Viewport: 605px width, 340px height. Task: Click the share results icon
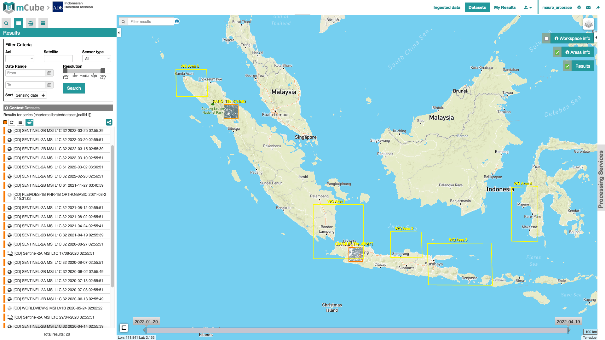click(109, 122)
